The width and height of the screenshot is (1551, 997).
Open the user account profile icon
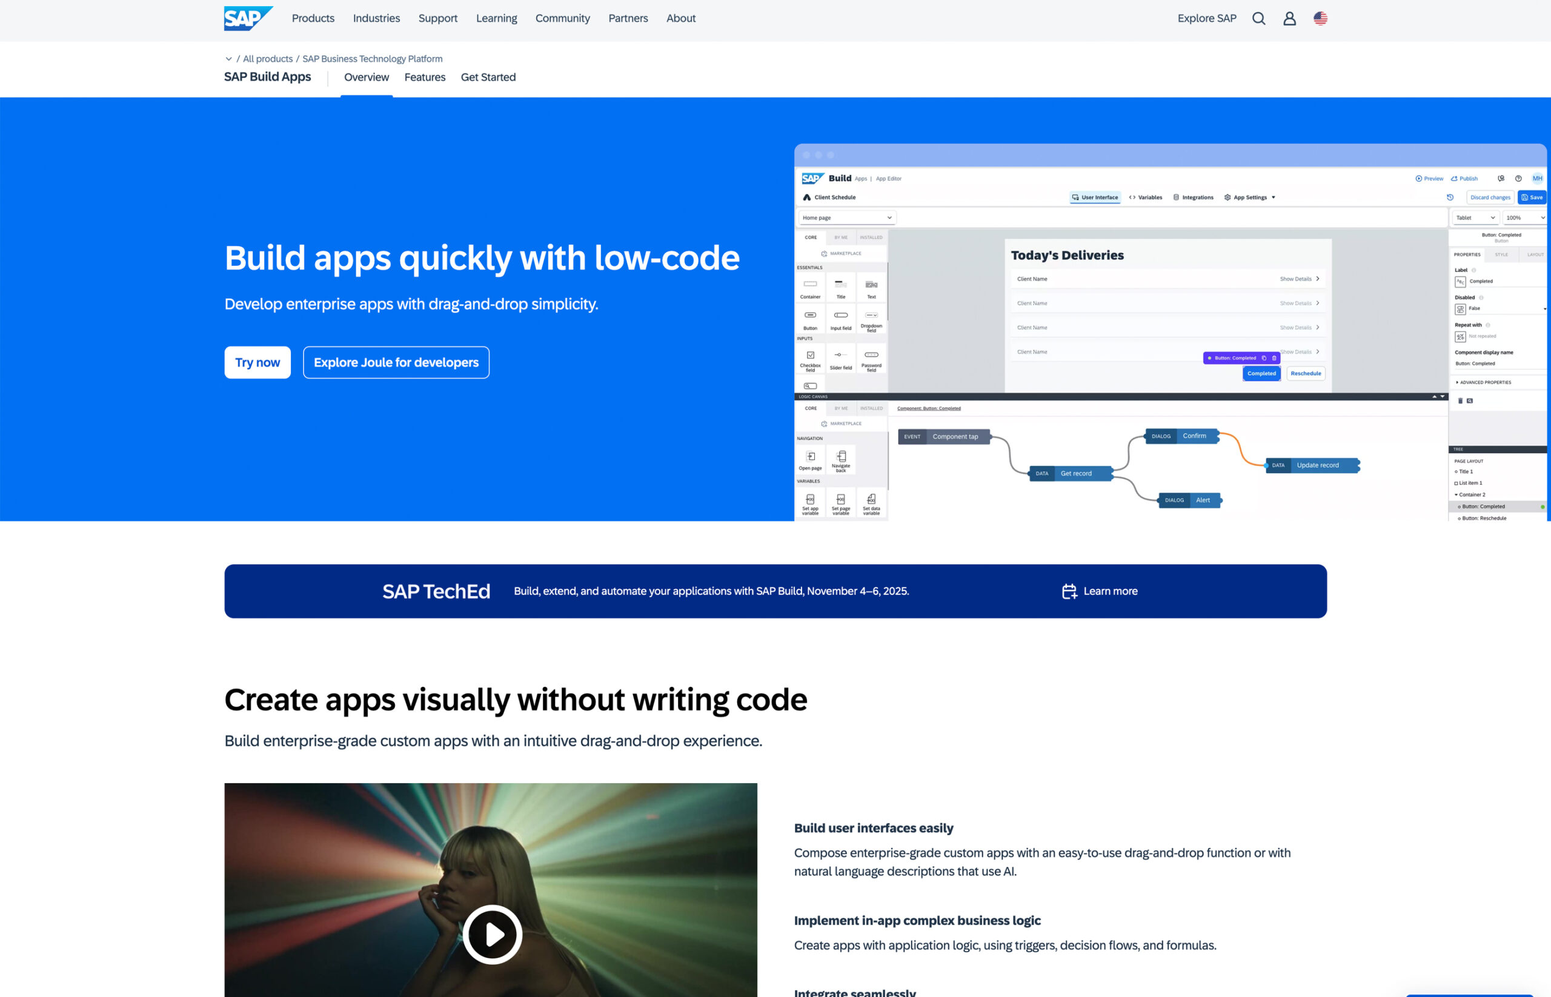(1289, 18)
